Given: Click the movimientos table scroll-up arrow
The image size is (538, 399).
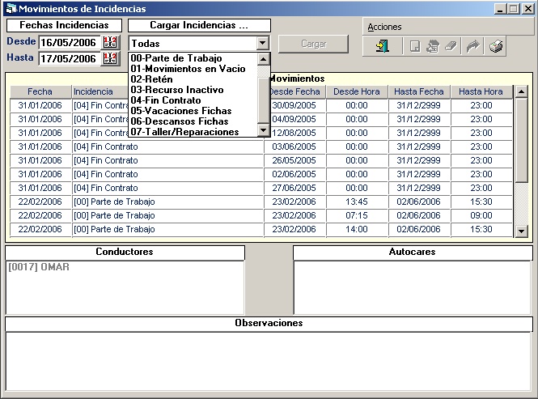Looking at the screenshot, I should [x=521, y=91].
